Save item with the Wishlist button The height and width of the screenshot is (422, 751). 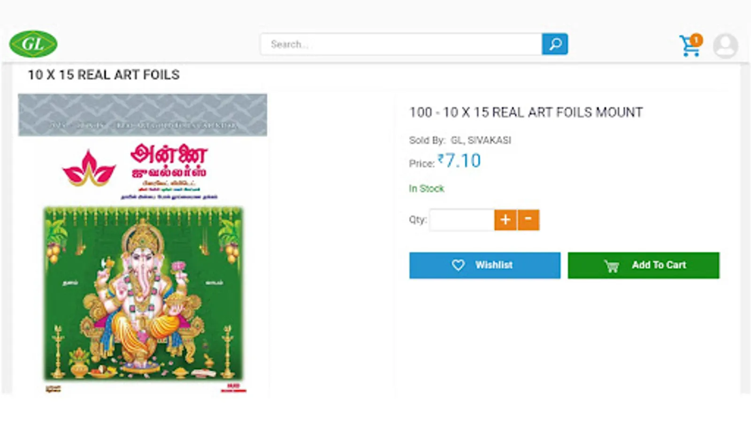tap(485, 265)
